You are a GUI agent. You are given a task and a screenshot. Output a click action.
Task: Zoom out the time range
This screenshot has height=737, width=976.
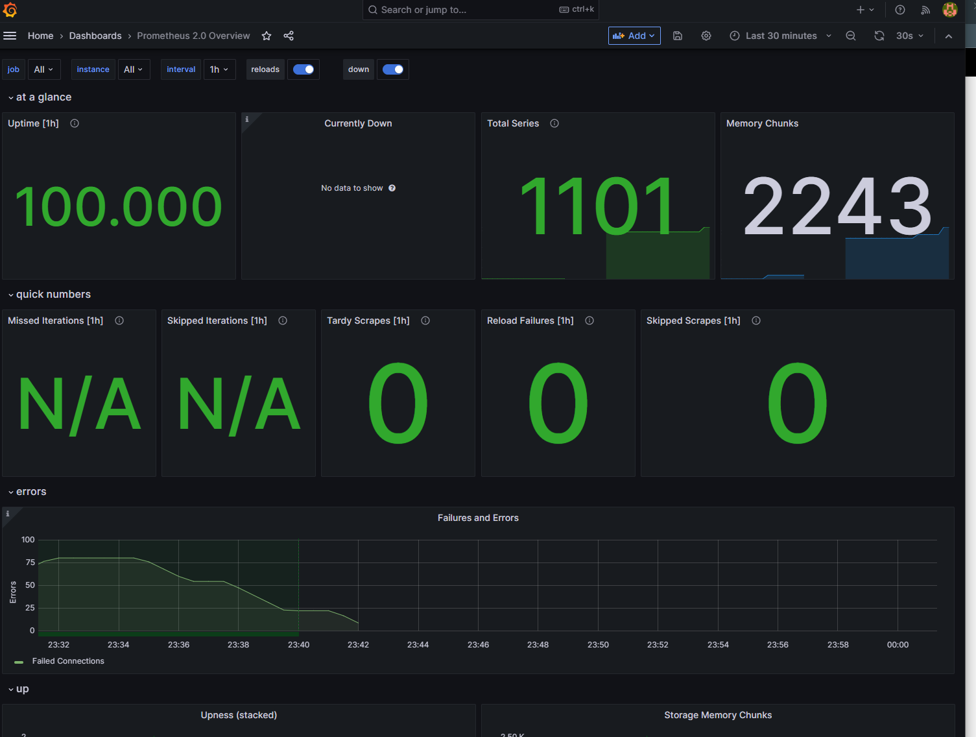pyautogui.click(x=851, y=36)
